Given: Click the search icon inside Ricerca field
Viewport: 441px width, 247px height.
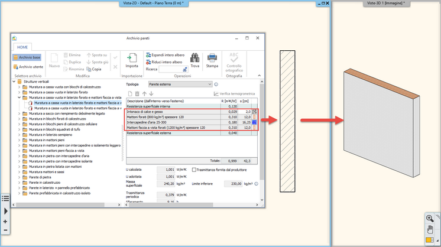Looking at the screenshot, I should point(185,69).
